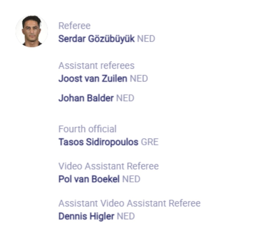
Task: Click NED beside Johan Balder
Action: [x=125, y=98]
